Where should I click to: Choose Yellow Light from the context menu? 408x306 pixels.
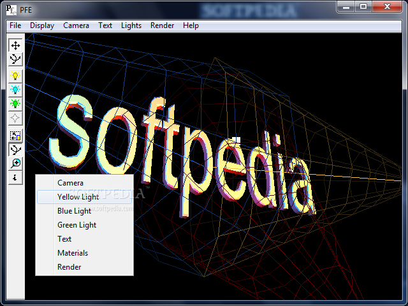85,197
